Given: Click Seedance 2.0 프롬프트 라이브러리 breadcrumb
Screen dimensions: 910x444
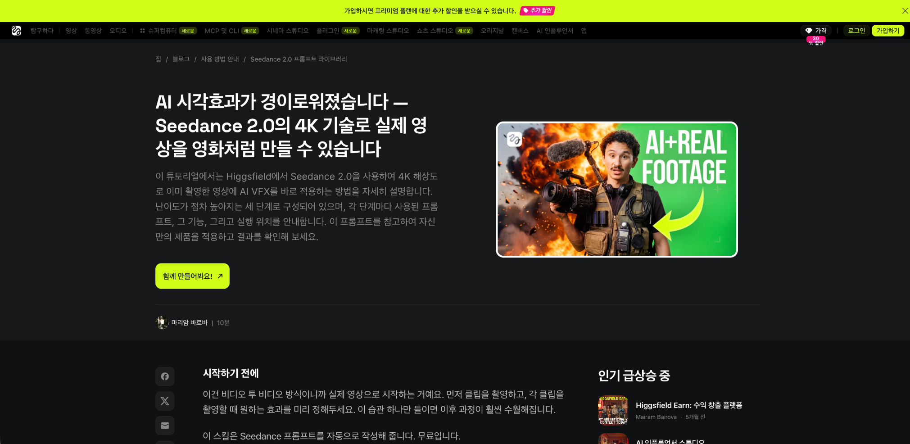Looking at the screenshot, I should (299, 59).
